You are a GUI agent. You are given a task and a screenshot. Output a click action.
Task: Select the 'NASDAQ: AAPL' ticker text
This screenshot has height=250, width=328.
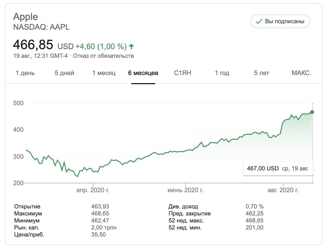coord(41,27)
